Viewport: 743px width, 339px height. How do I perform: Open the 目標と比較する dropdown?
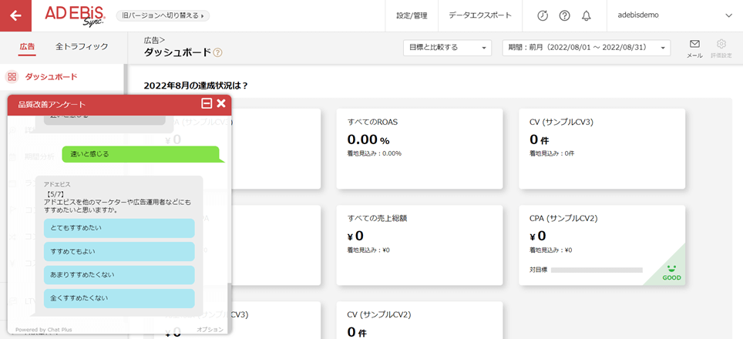pos(447,48)
